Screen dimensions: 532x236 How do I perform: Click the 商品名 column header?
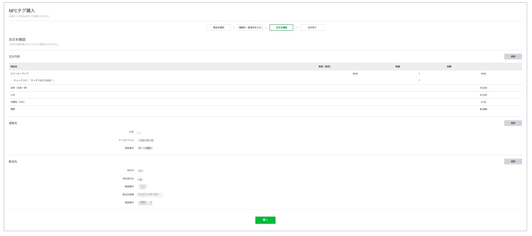click(x=14, y=66)
